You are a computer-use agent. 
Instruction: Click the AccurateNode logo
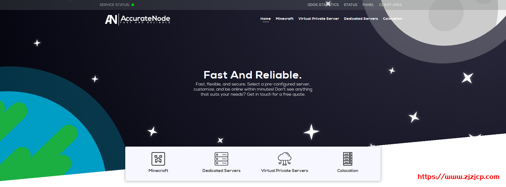[137, 19]
